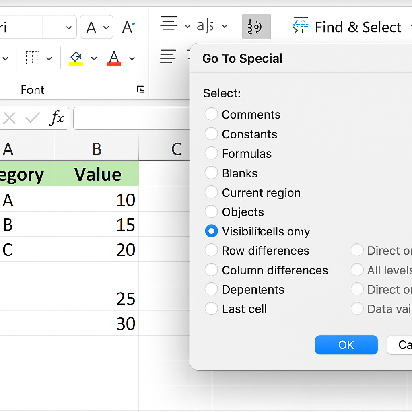Click the red font color icon

[114, 58]
